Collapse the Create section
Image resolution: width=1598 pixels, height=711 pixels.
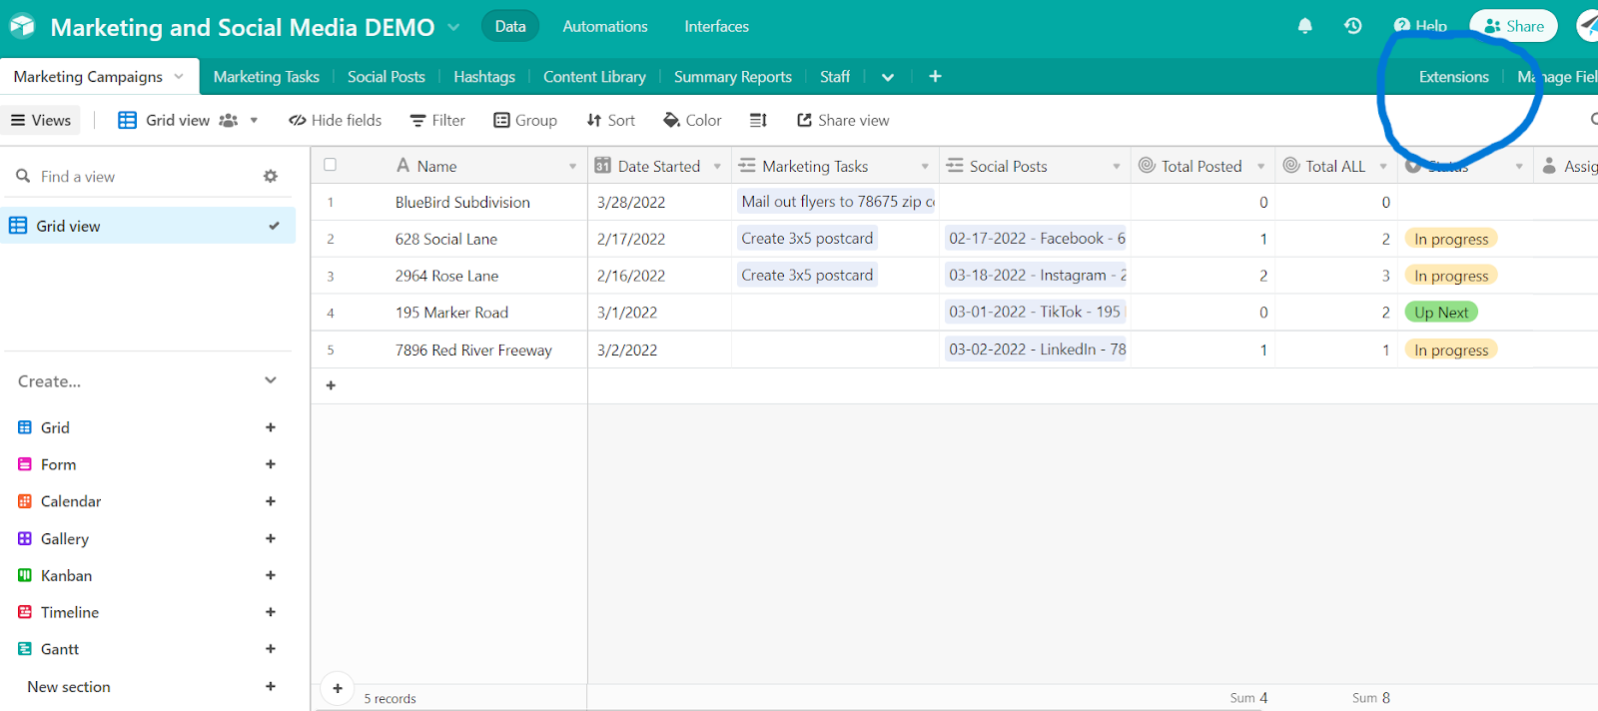[270, 380]
